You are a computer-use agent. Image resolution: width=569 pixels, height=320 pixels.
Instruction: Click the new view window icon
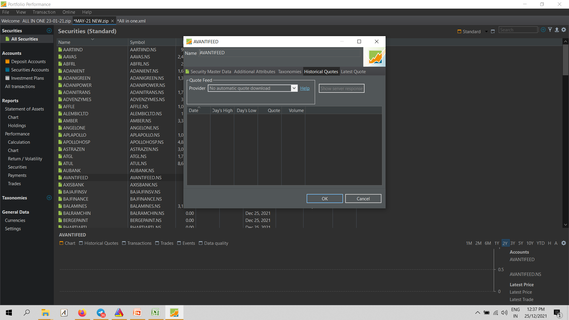(x=493, y=31)
